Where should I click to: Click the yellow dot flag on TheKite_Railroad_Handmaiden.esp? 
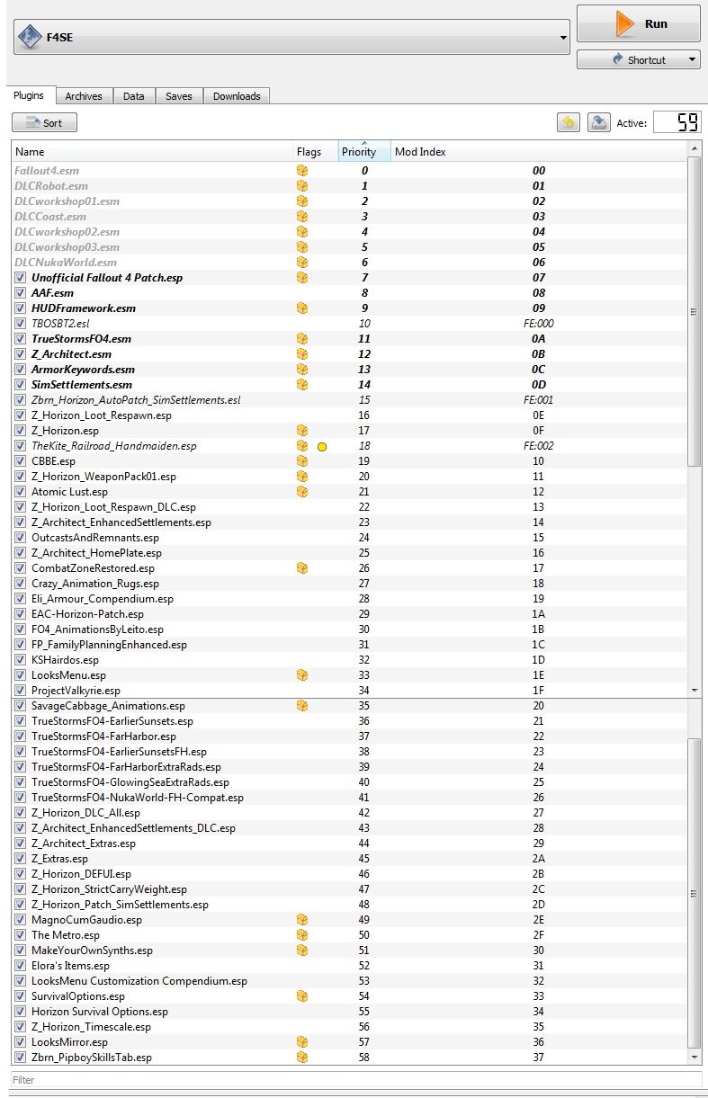pos(321,446)
